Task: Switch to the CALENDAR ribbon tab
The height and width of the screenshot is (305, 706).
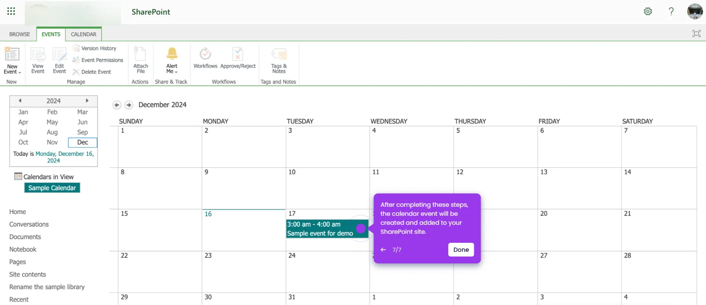Action: 84,34
